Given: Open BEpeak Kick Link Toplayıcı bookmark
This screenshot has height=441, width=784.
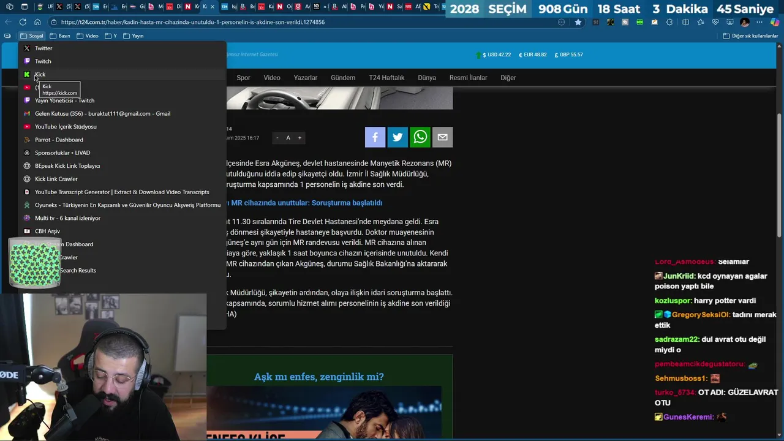Looking at the screenshot, I should tap(123, 166).
